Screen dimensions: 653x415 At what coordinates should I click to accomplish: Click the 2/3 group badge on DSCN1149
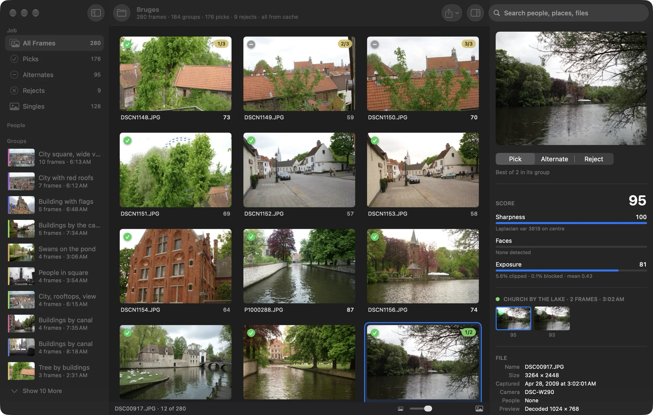(x=345, y=44)
